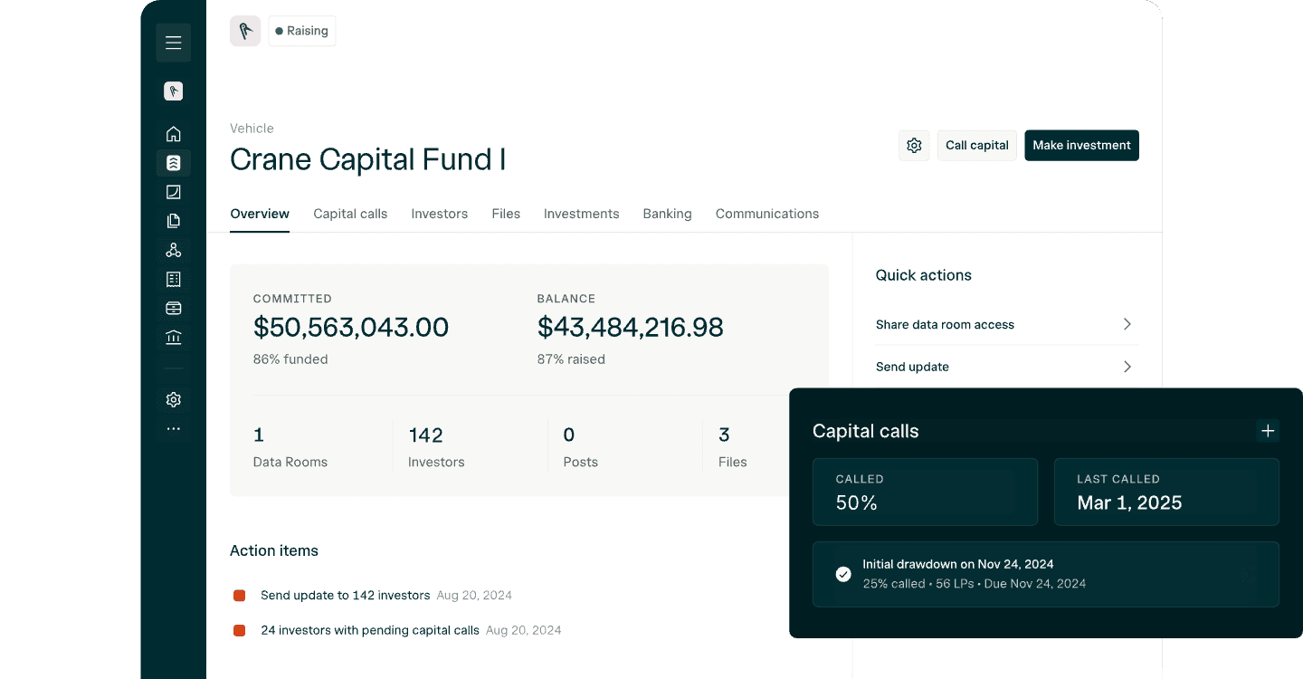Open the hamburger menu in the sidebar

point(174,43)
